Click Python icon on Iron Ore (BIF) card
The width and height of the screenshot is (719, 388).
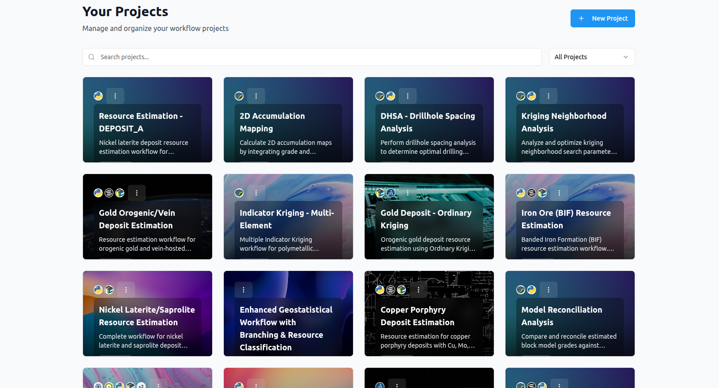pyautogui.click(x=521, y=193)
